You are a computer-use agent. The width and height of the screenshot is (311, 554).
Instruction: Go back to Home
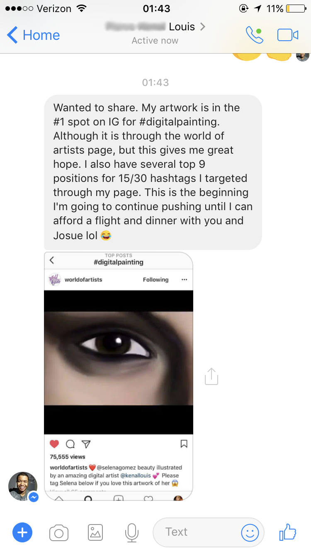click(x=34, y=35)
